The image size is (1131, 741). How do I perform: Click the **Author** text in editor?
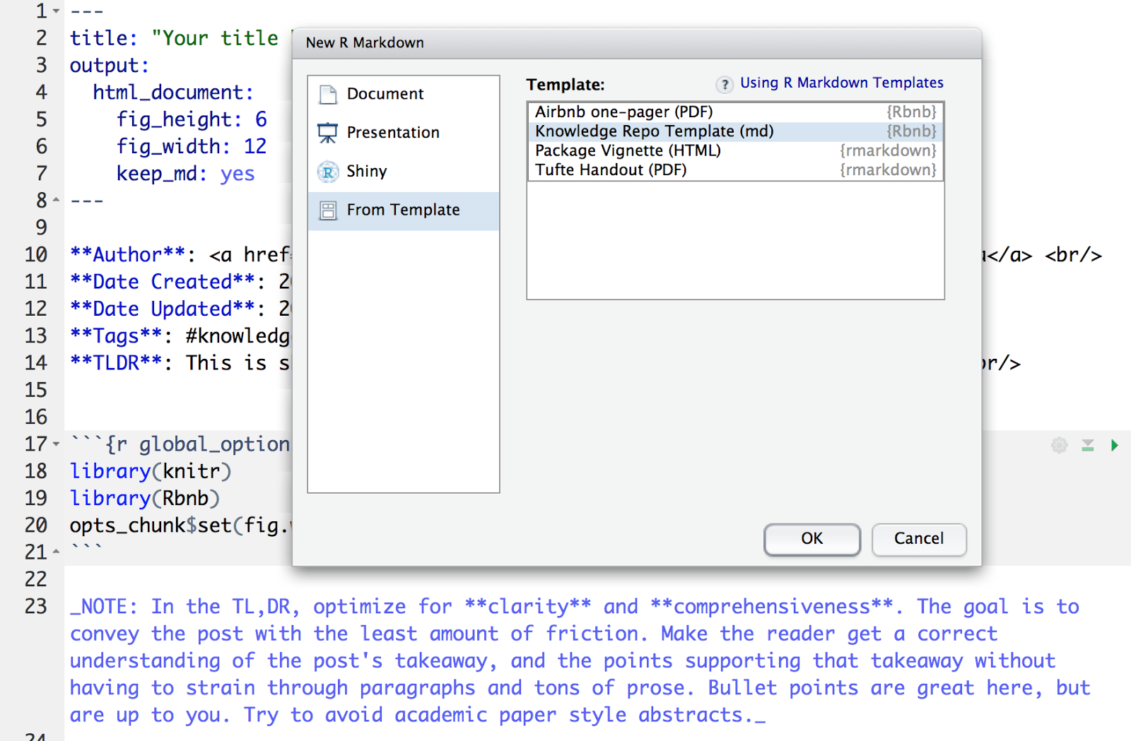click(x=127, y=254)
